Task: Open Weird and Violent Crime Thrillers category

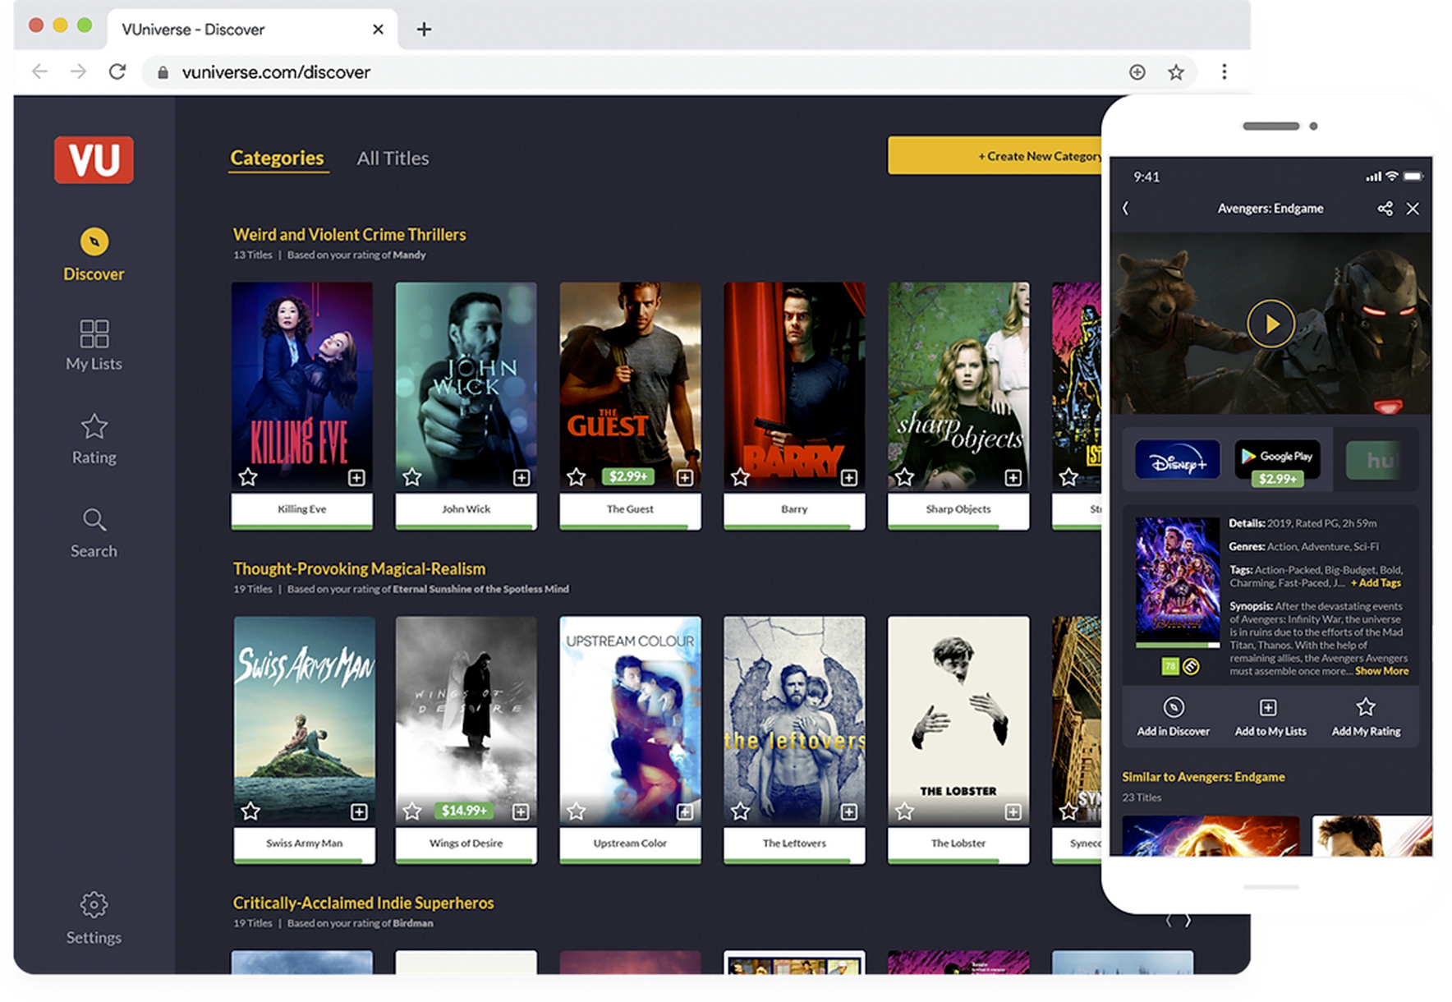Action: tap(349, 235)
